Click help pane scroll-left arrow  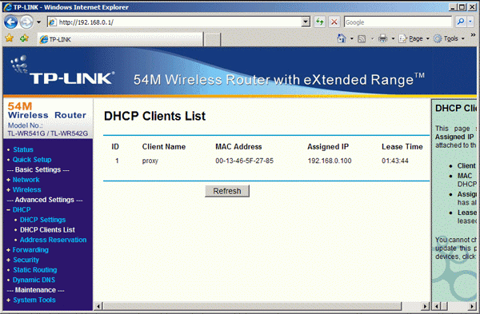tap(437, 306)
